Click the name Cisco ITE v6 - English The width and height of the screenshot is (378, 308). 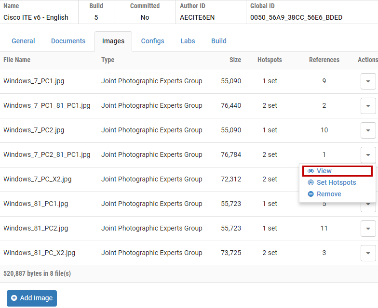pos(36,17)
